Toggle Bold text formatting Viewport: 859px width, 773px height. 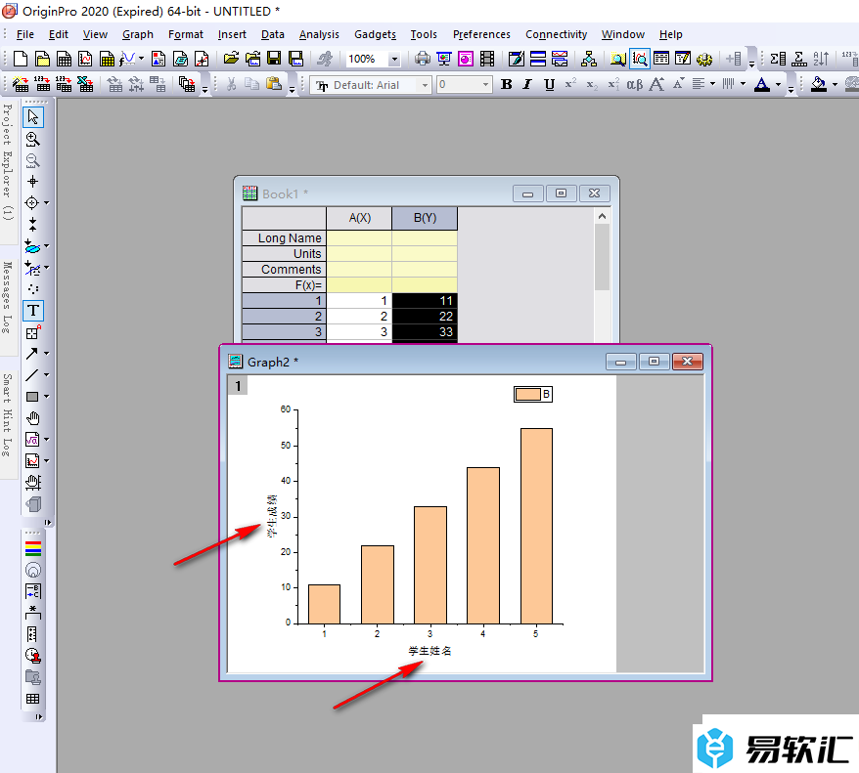tap(507, 85)
